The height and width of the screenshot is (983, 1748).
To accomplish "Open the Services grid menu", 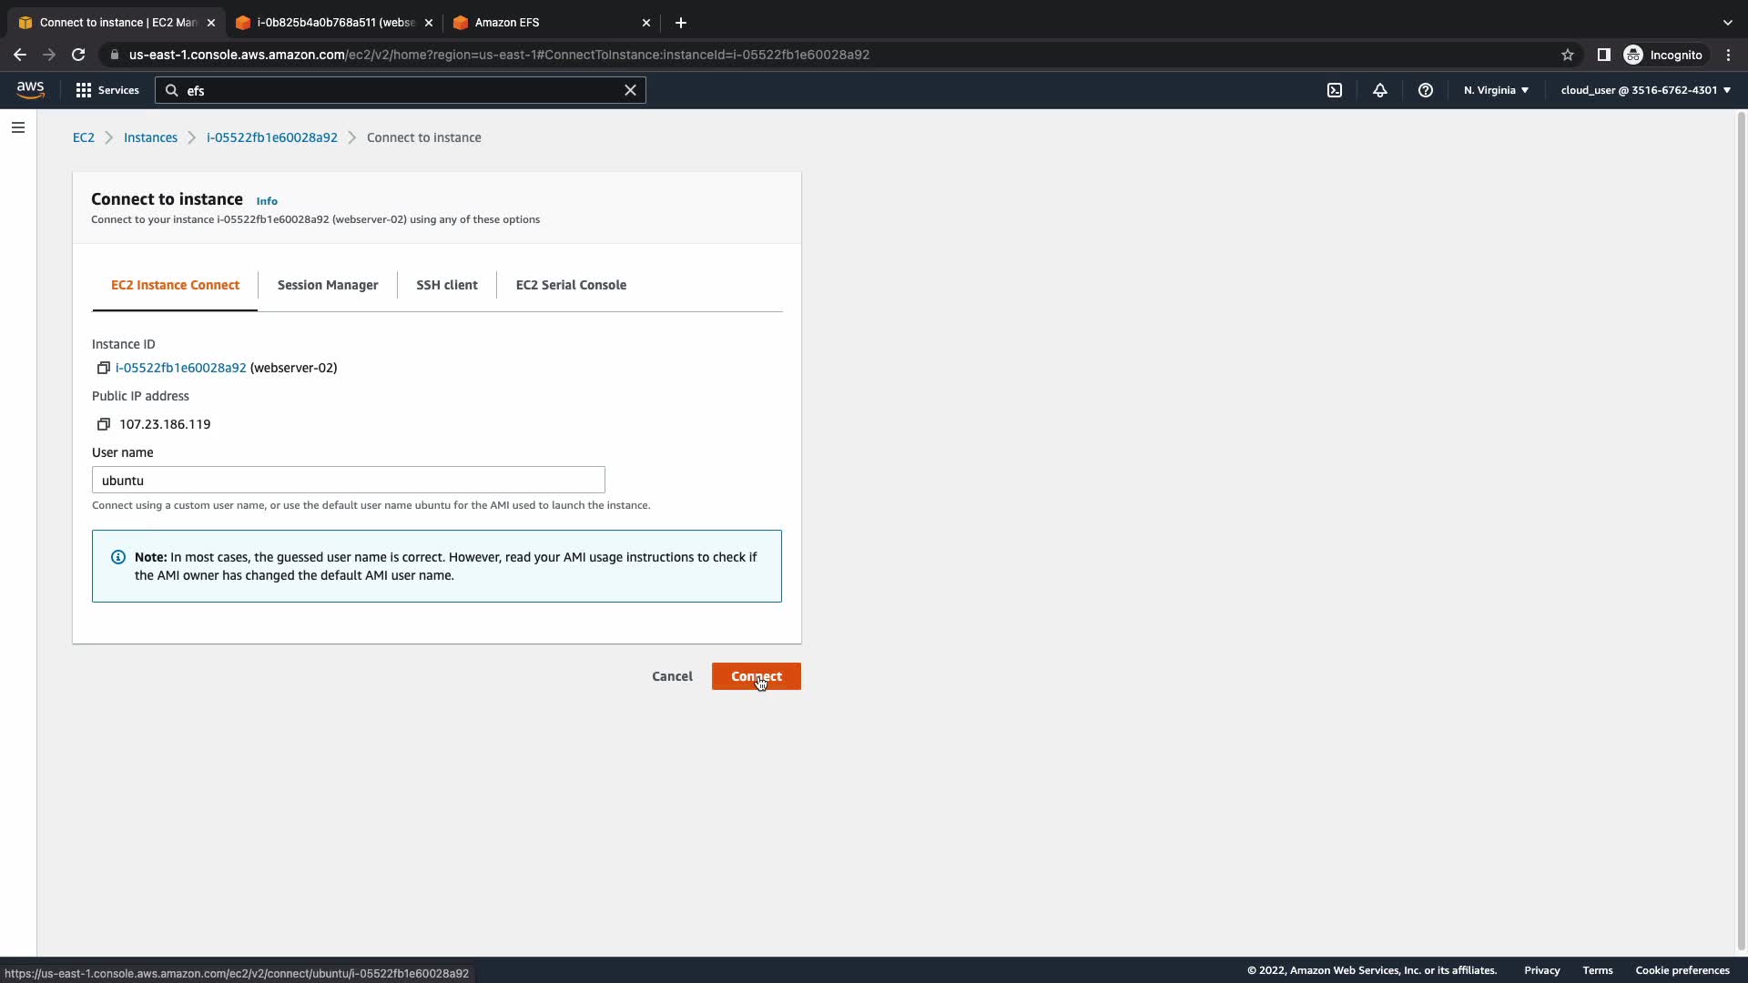I will (107, 90).
